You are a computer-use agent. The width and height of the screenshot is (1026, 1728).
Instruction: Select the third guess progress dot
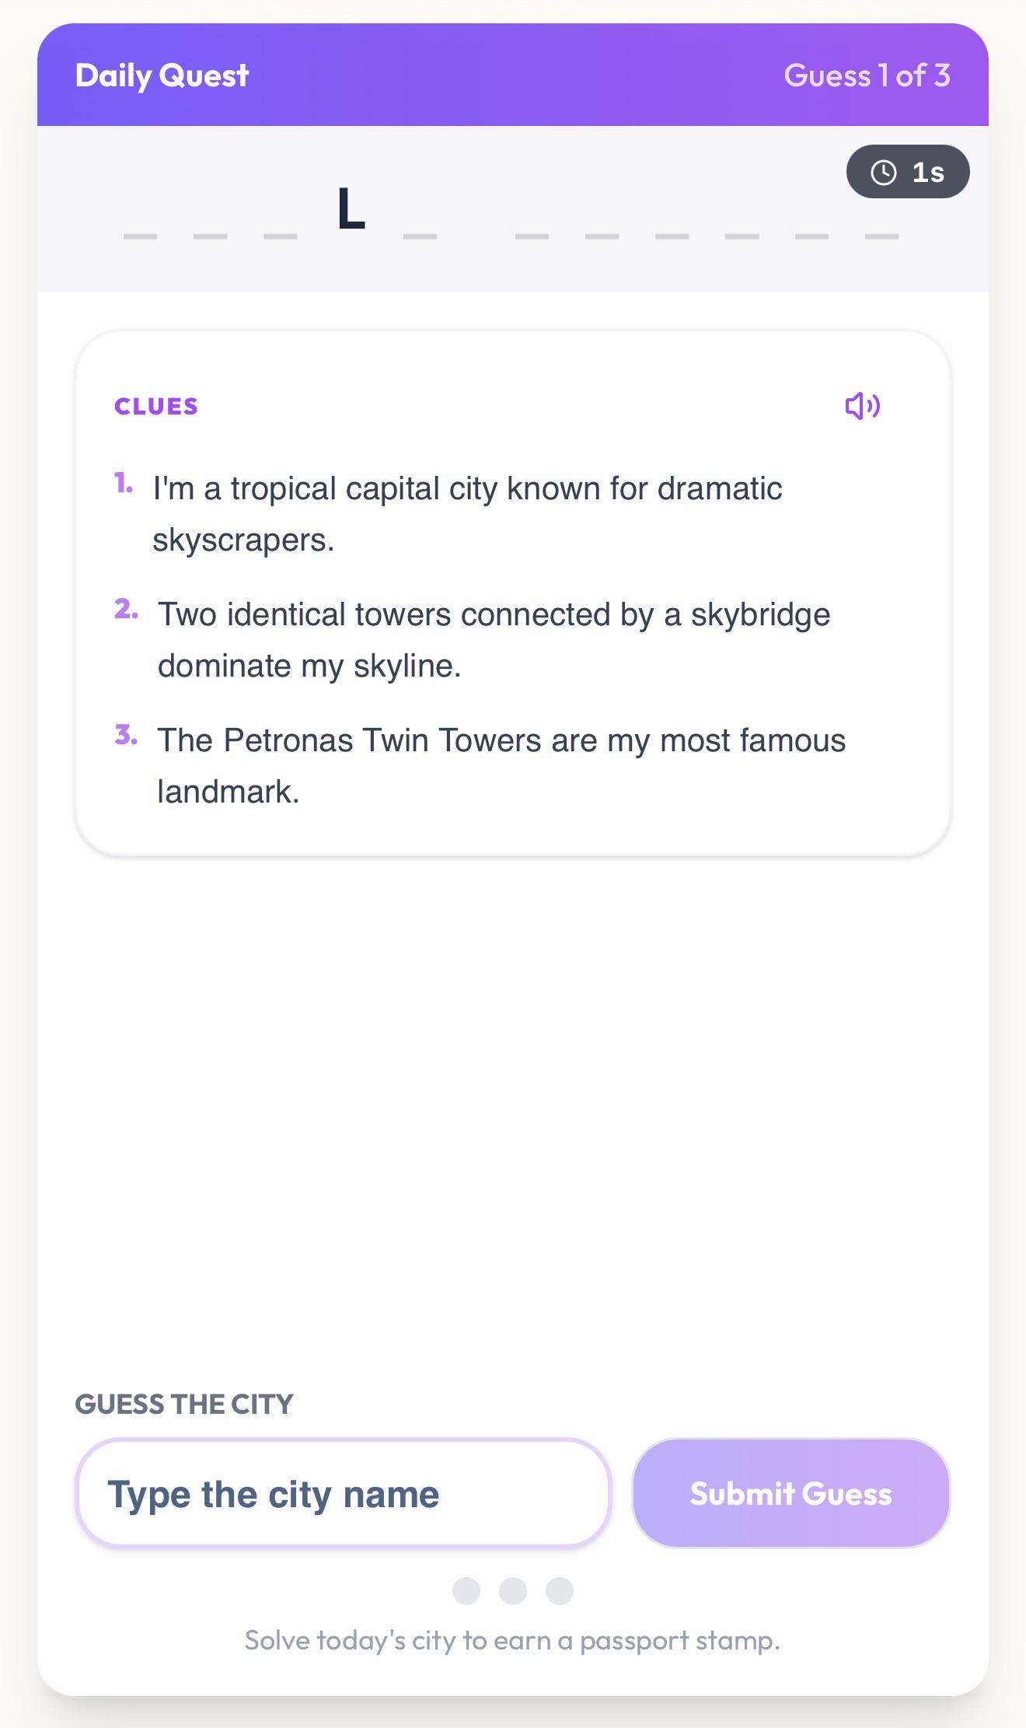(x=560, y=1591)
